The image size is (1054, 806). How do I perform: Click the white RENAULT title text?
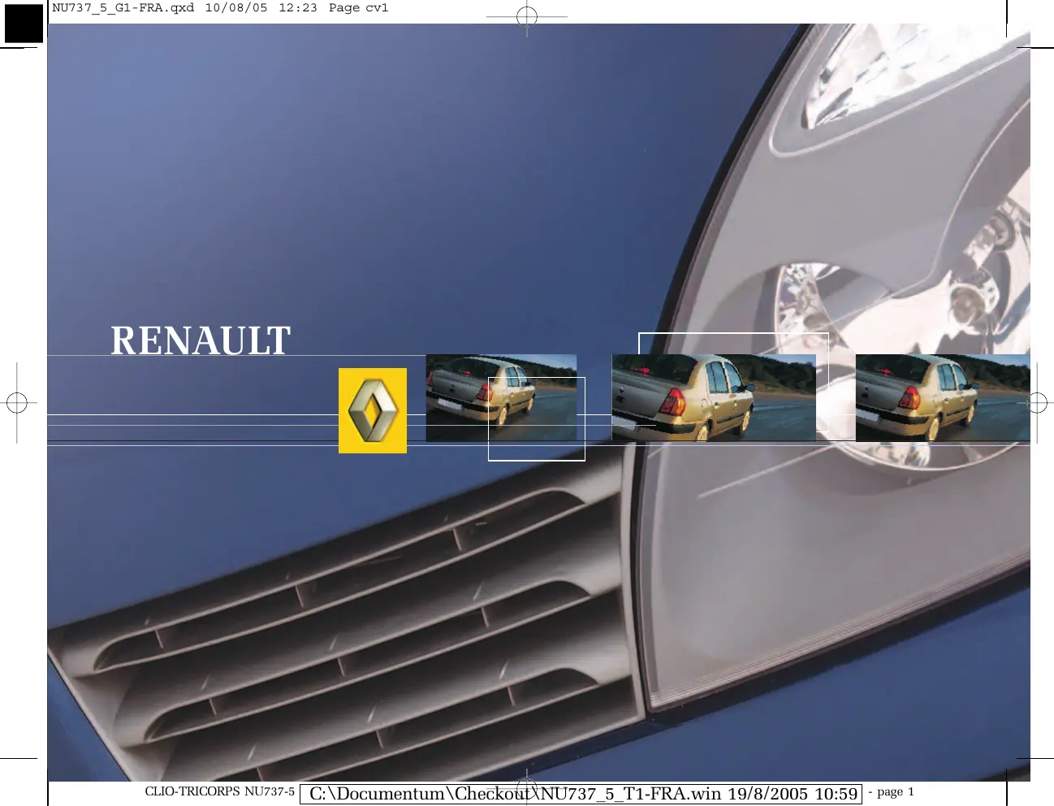click(201, 340)
